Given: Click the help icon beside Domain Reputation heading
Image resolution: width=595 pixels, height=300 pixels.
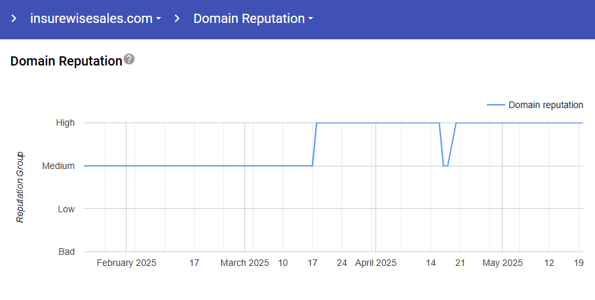Looking at the screenshot, I should point(129,60).
